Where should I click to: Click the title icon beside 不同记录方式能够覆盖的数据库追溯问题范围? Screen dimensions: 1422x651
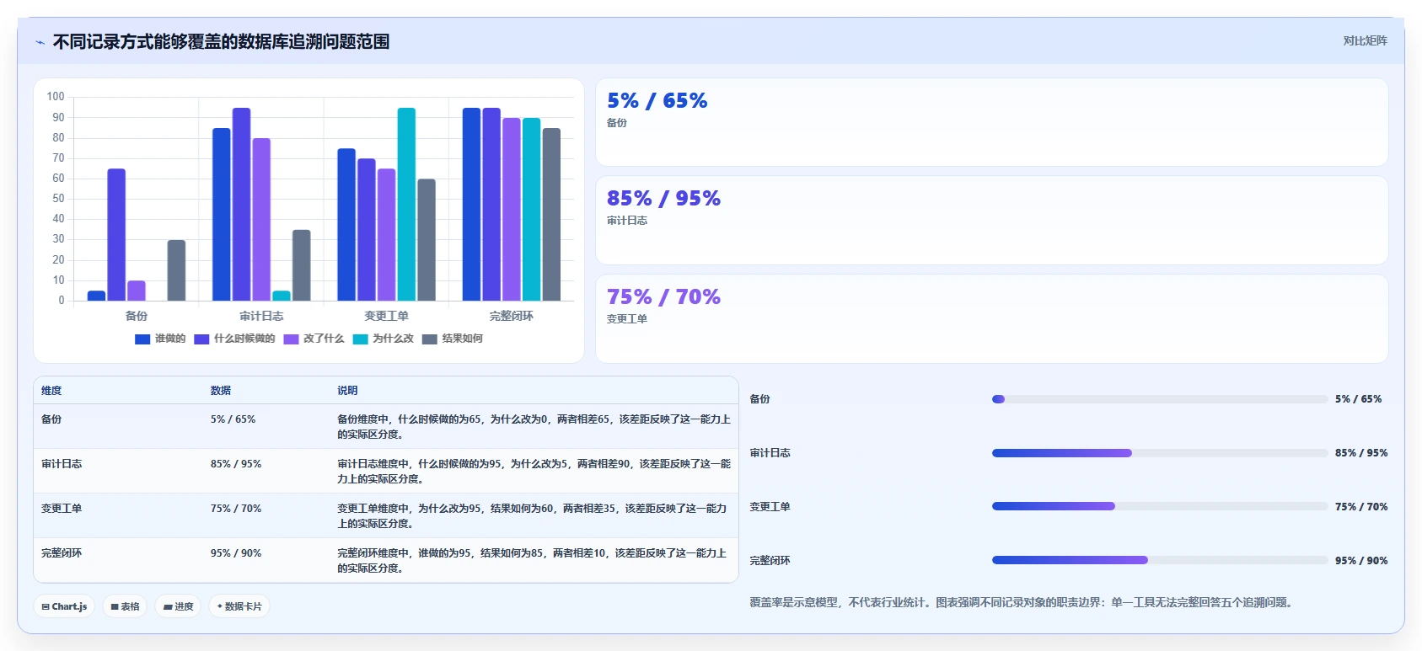tap(40, 42)
